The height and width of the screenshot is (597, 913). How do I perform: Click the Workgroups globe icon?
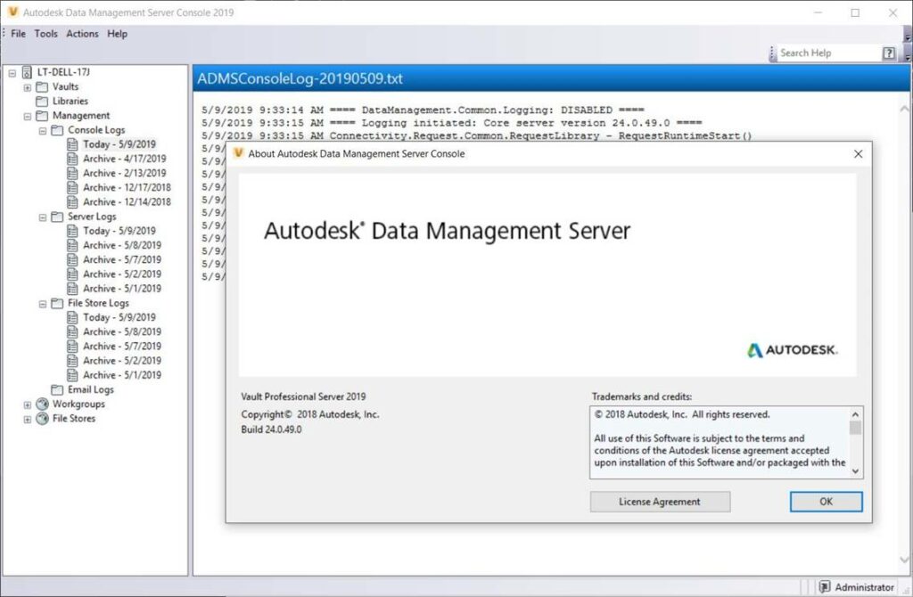42,404
